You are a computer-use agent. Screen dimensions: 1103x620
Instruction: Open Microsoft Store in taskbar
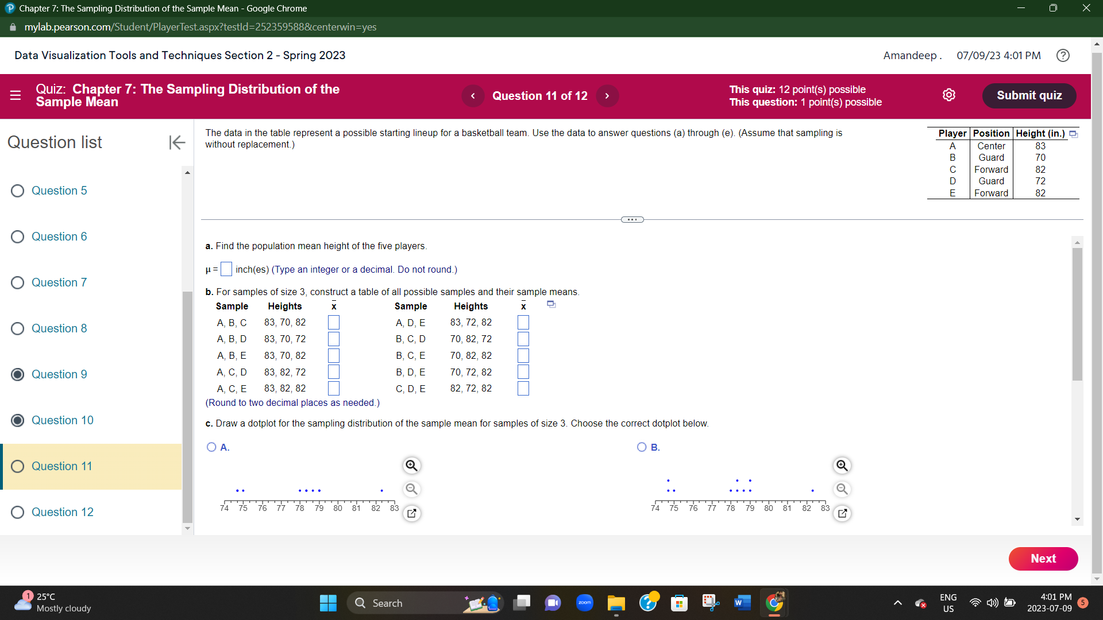pyautogui.click(x=679, y=603)
